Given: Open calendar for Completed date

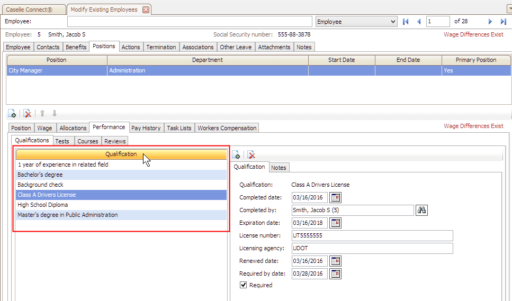Looking at the screenshot, I should pyautogui.click(x=335, y=198).
